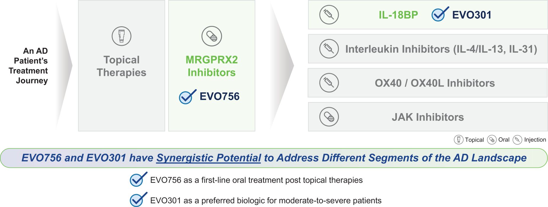
Task: Click the syringe icon in OX40 row
Action: point(329,83)
